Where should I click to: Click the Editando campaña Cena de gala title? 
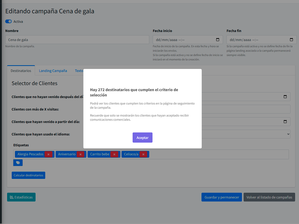(50, 11)
